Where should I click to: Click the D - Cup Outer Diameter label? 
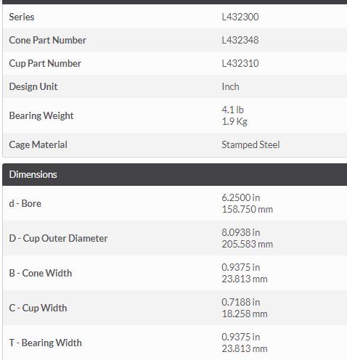pyautogui.click(x=58, y=238)
